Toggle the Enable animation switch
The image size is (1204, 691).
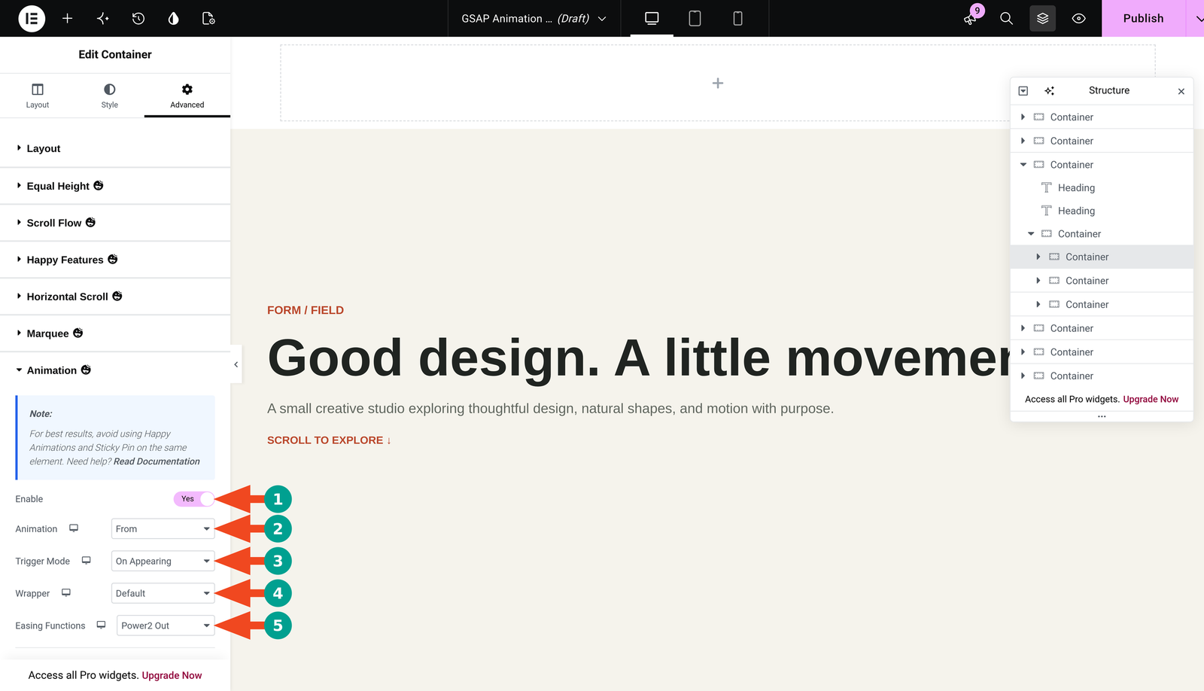click(x=194, y=499)
